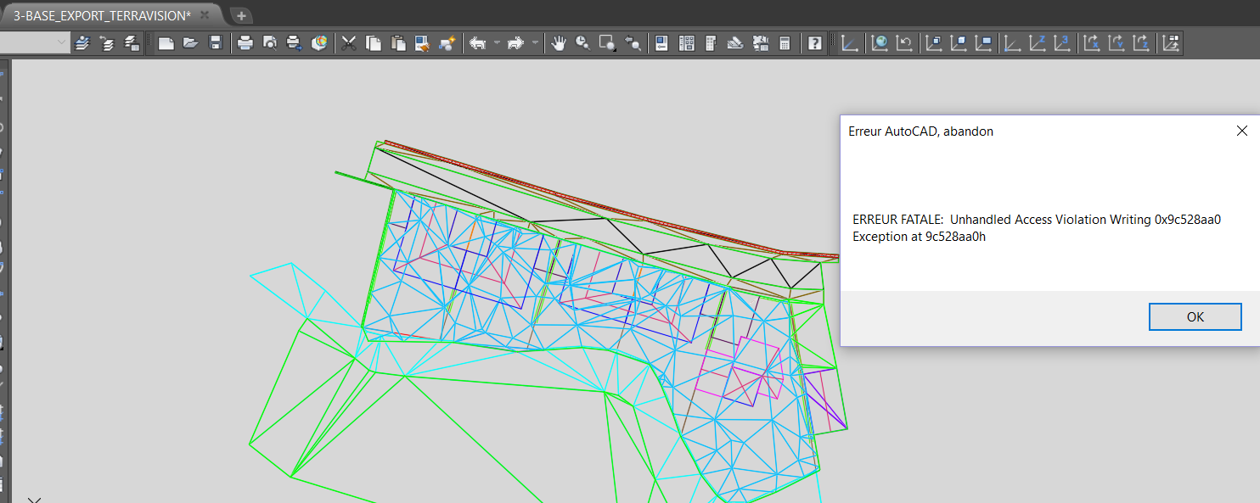Click the Zoom Previous icon
1260x503 pixels.
pos(633,43)
